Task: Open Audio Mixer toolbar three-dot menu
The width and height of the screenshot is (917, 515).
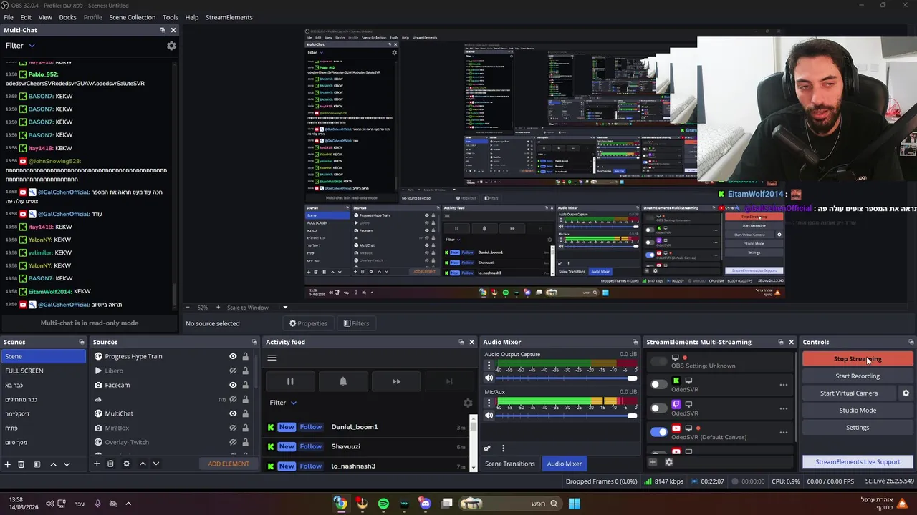Action: (x=503, y=448)
